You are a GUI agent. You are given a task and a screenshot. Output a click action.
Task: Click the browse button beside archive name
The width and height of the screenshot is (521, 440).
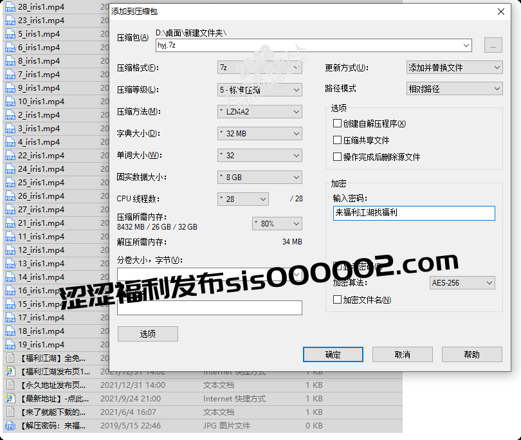493,45
